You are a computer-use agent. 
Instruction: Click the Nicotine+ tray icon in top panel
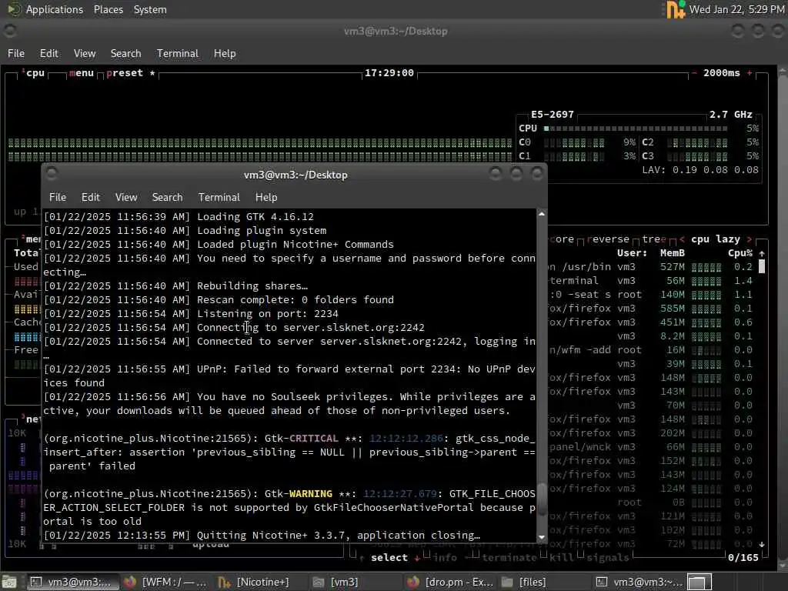click(675, 9)
